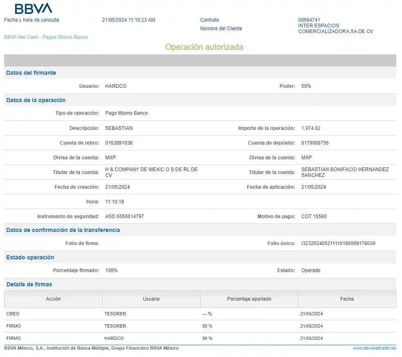Screen dimensions: 402x357
Task: Select the Datos de la operación section header
Action: click(36, 100)
